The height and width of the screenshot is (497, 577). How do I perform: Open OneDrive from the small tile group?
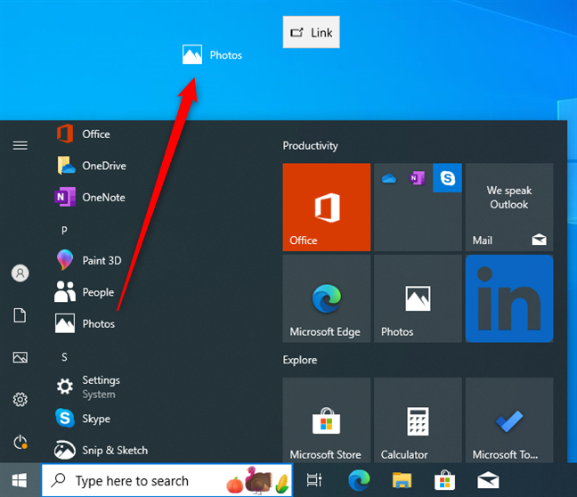tap(388, 178)
